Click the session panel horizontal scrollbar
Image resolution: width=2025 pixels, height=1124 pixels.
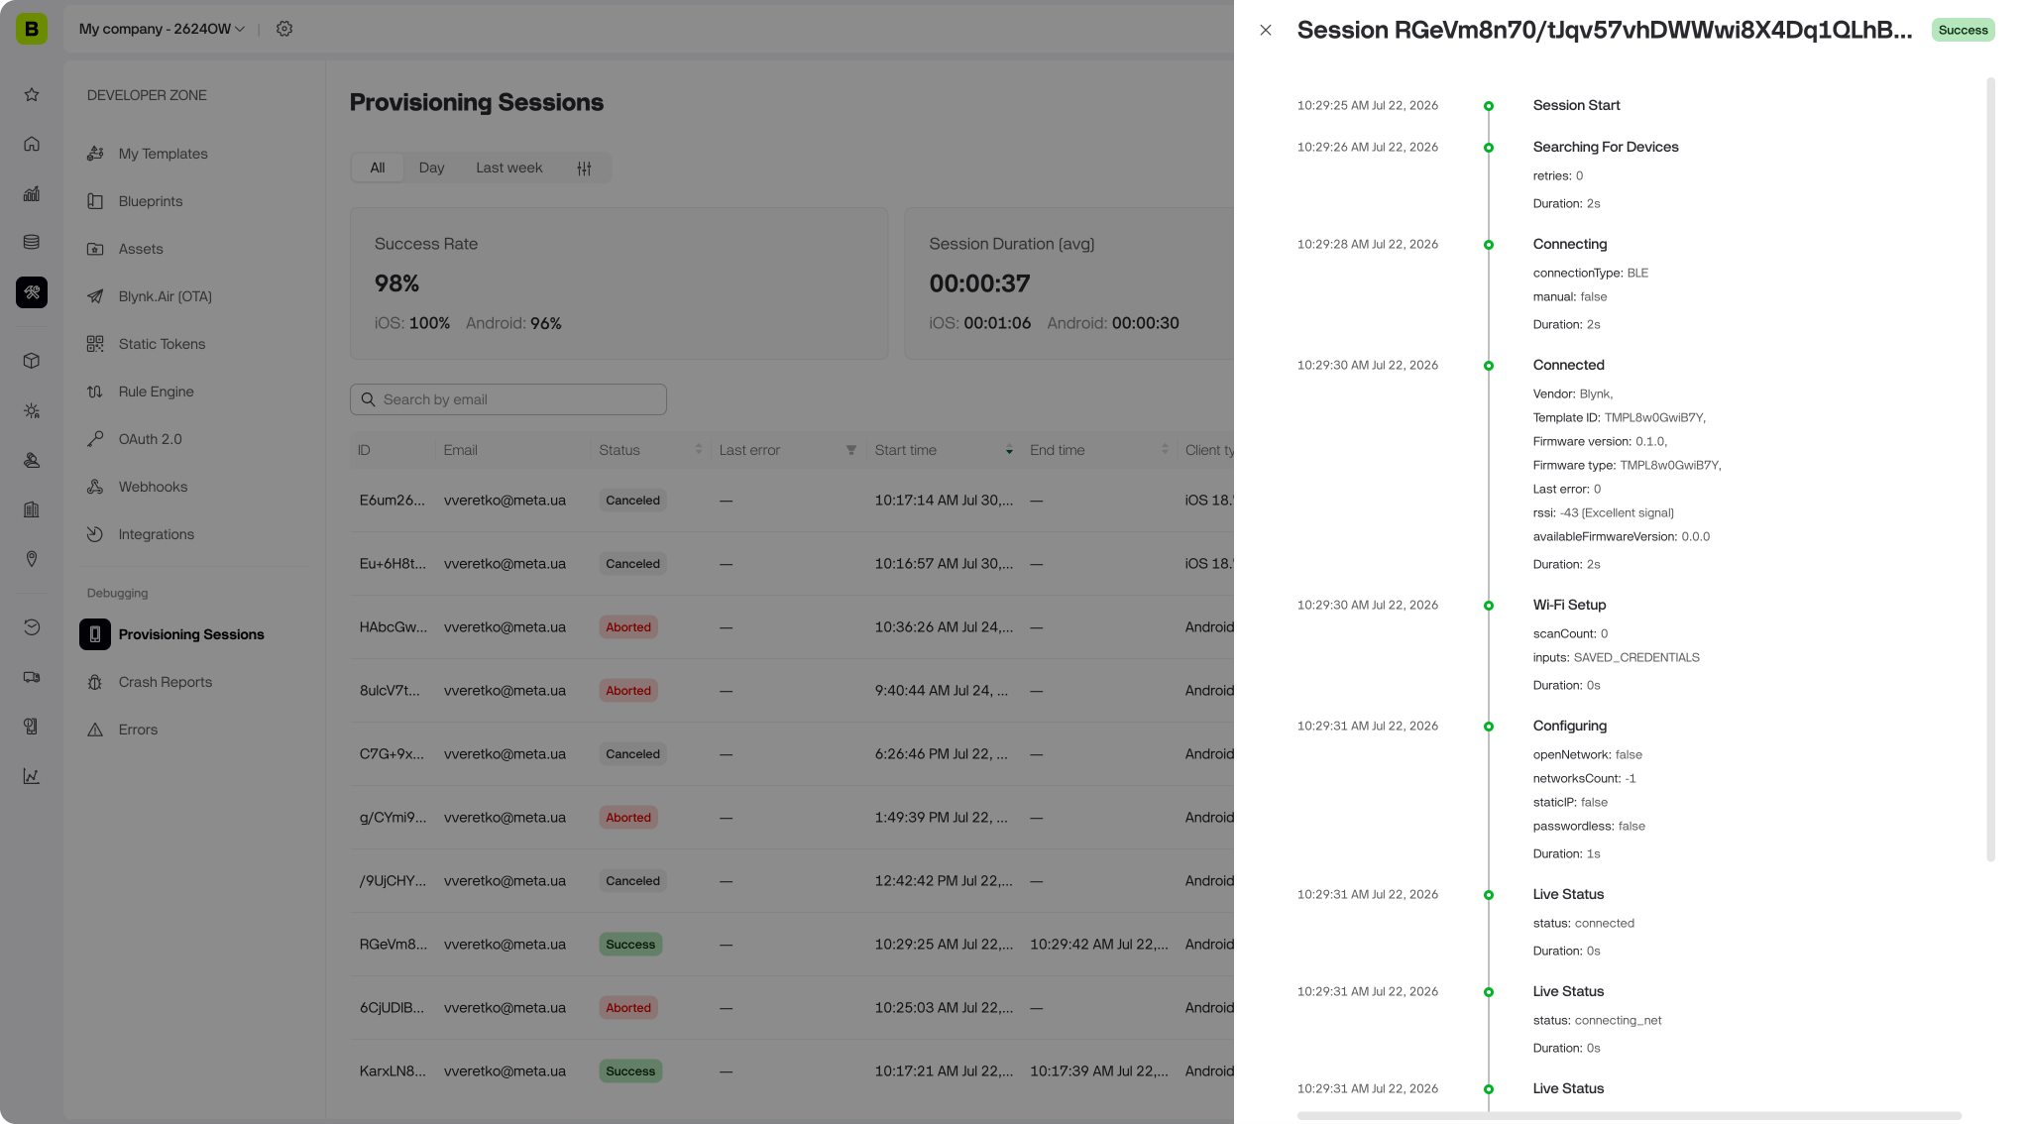(1630, 1115)
